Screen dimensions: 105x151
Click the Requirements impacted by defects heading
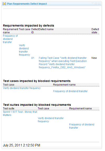(x=28, y=26)
